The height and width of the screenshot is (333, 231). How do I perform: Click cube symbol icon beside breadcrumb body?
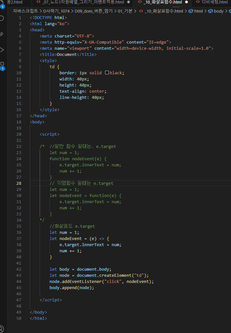click(210, 11)
